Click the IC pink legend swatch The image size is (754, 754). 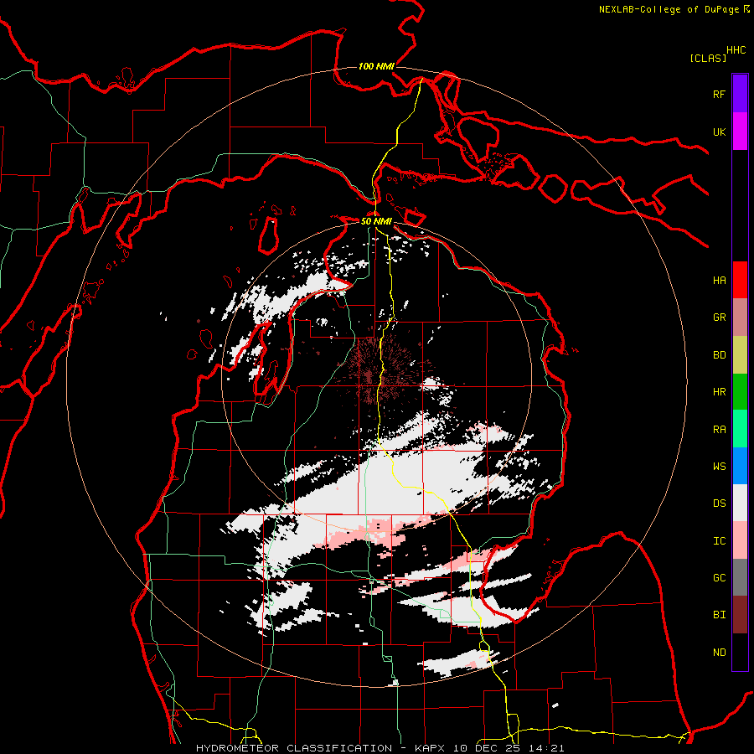(740, 540)
